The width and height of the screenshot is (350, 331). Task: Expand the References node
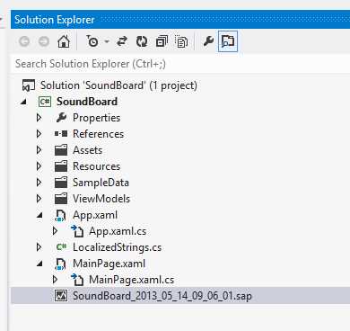[x=39, y=134]
